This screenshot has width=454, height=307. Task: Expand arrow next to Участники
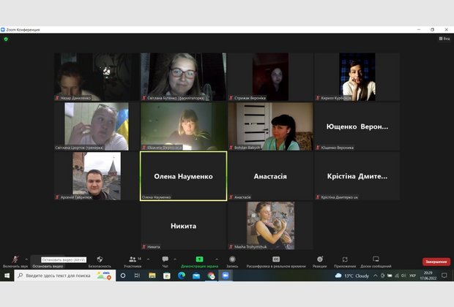(x=148, y=259)
